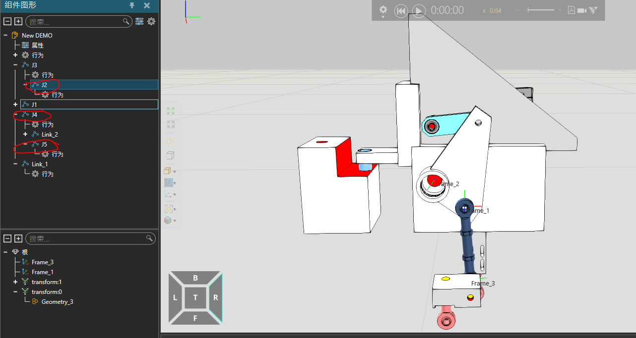Open settings gear in the component graph panel
The image size is (636, 338).
click(x=151, y=21)
